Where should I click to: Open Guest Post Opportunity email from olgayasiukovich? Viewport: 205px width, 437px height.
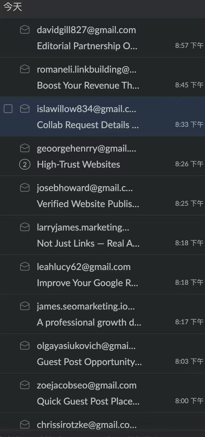(102, 353)
